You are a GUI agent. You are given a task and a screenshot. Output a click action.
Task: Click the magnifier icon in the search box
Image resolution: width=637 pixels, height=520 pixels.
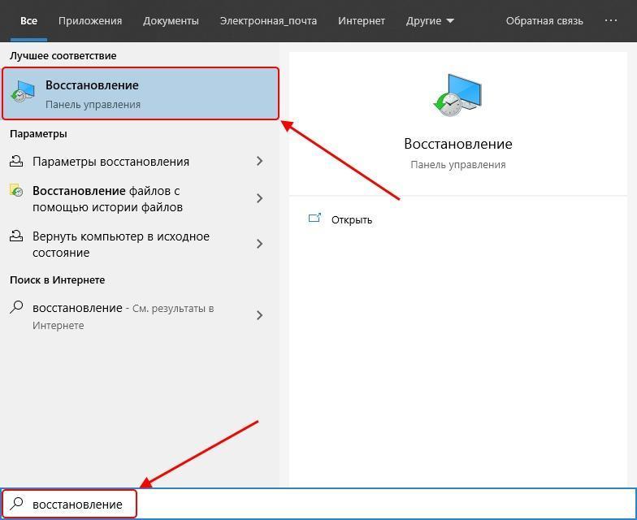tap(16, 504)
